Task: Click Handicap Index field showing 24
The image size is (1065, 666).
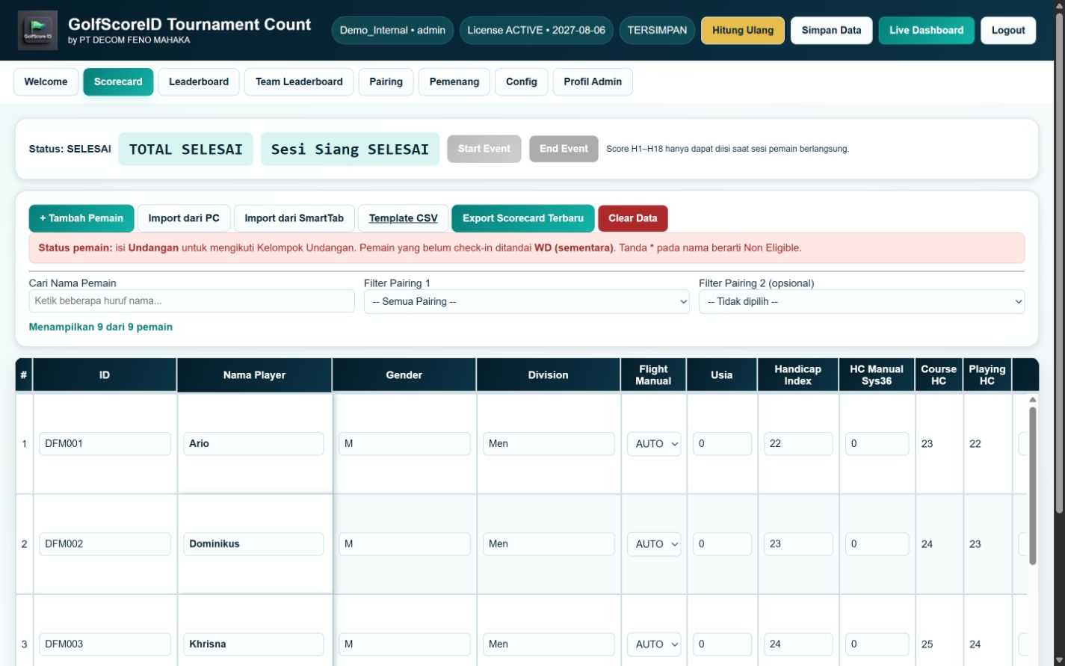Action: [x=798, y=644]
